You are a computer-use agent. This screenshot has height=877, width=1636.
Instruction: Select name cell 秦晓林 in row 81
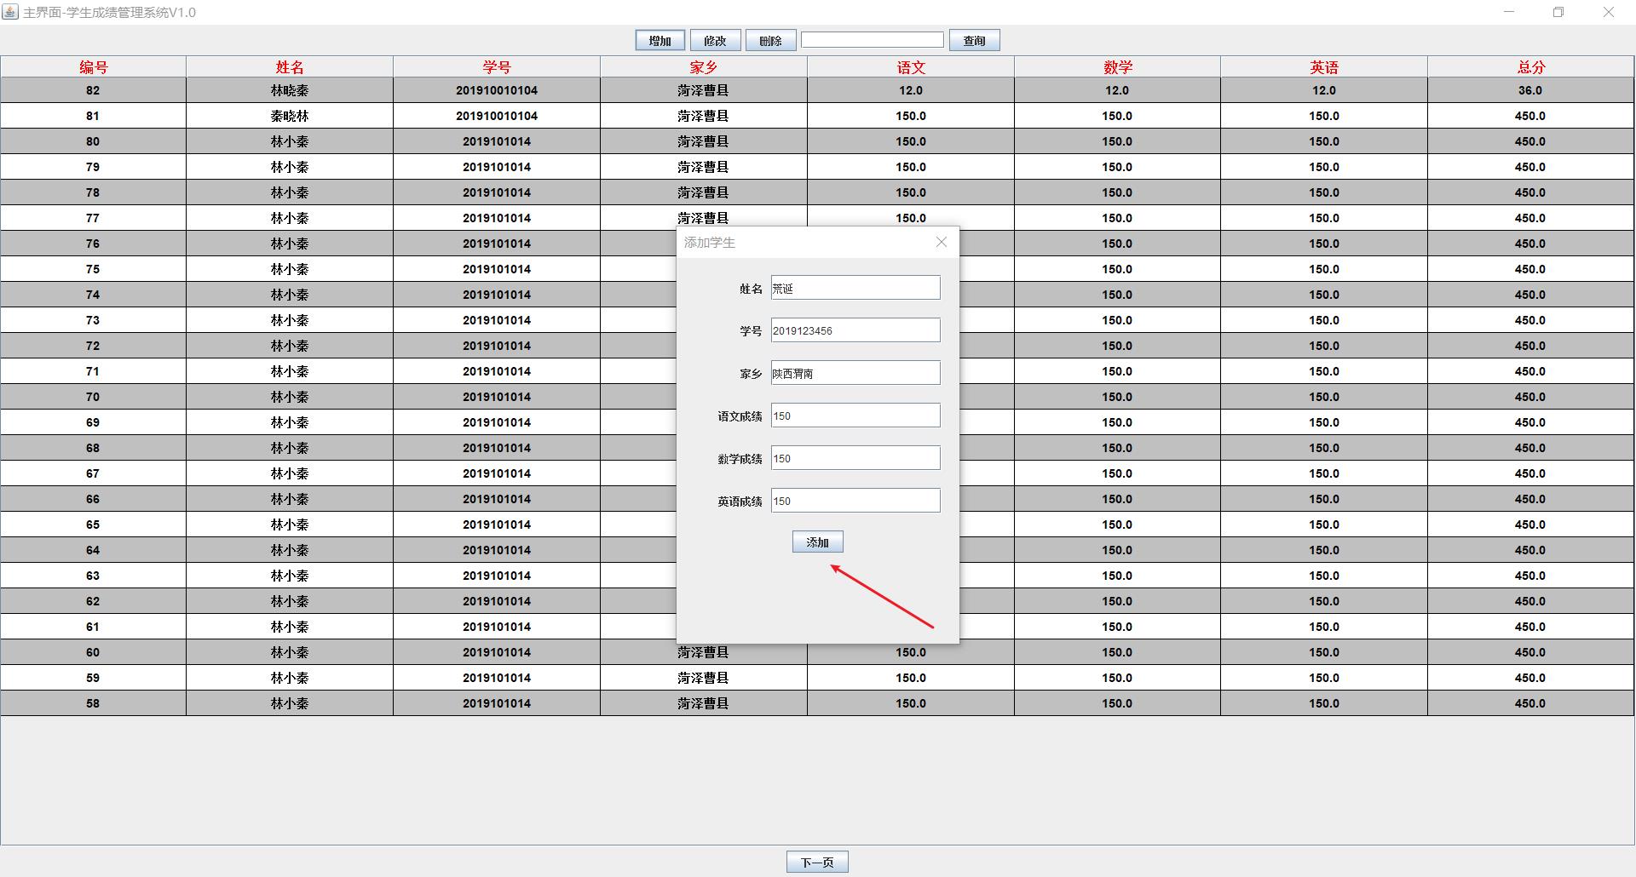coord(290,116)
